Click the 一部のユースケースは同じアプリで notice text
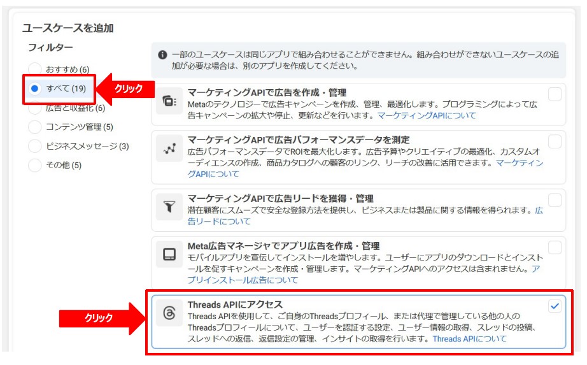The width and height of the screenshot is (587, 365). [365, 60]
